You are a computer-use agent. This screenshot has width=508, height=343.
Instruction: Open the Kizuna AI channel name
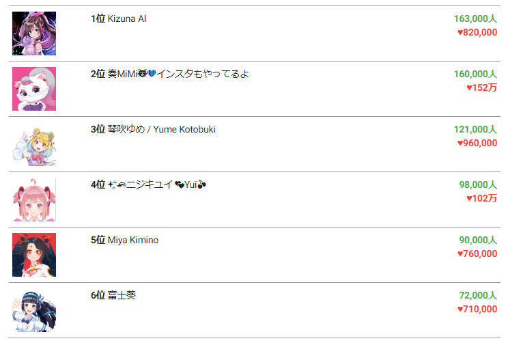pyautogui.click(x=126, y=18)
